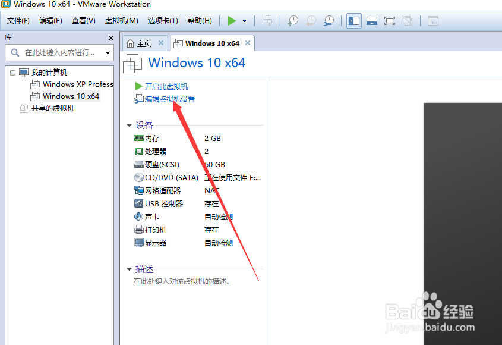Screen dimensions: 502x345
Task: Click the Windows 10 x64 page heading
Action: (197, 62)
